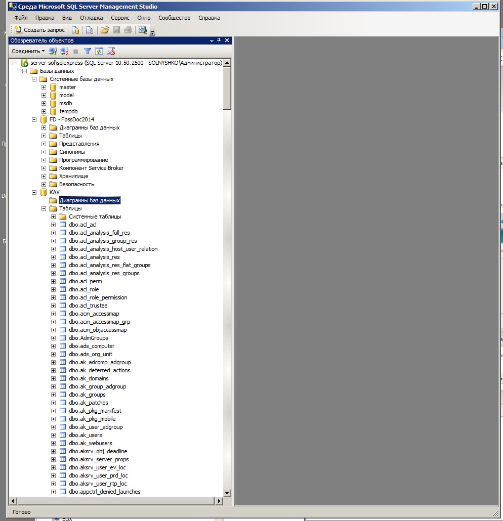The image size is (503, 521).
Task: Collapse the KAV database node
Action: (34, 192)
